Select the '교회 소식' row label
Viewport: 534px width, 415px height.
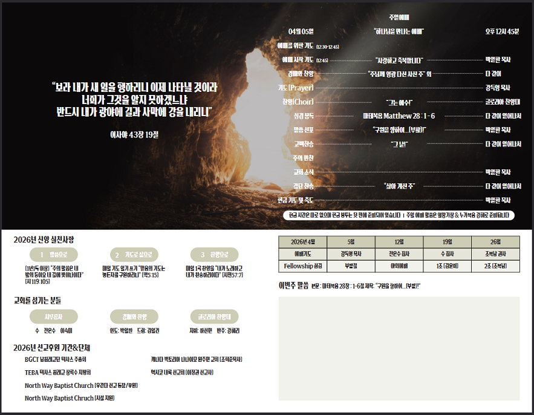point(304,172)
